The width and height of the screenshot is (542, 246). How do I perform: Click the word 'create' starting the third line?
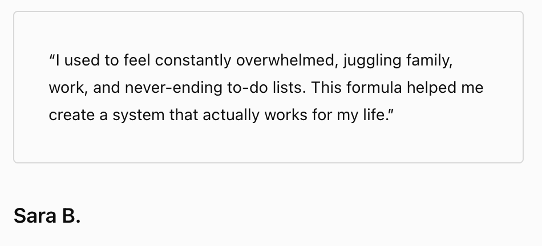71,115
